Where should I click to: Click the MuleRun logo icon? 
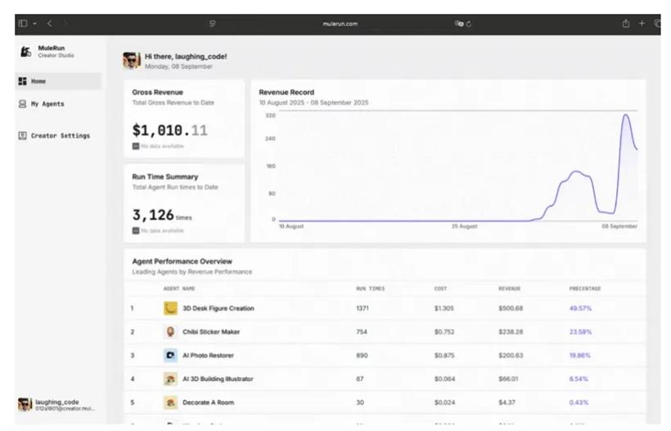tap(26, 52)
